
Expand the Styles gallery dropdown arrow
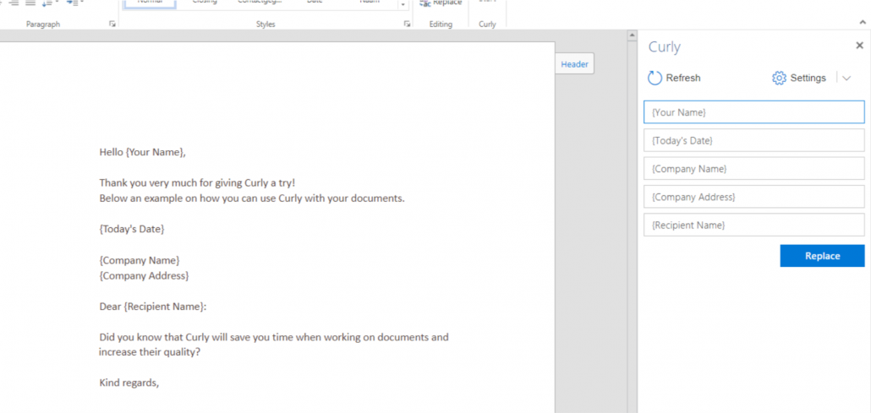[403, 5]
